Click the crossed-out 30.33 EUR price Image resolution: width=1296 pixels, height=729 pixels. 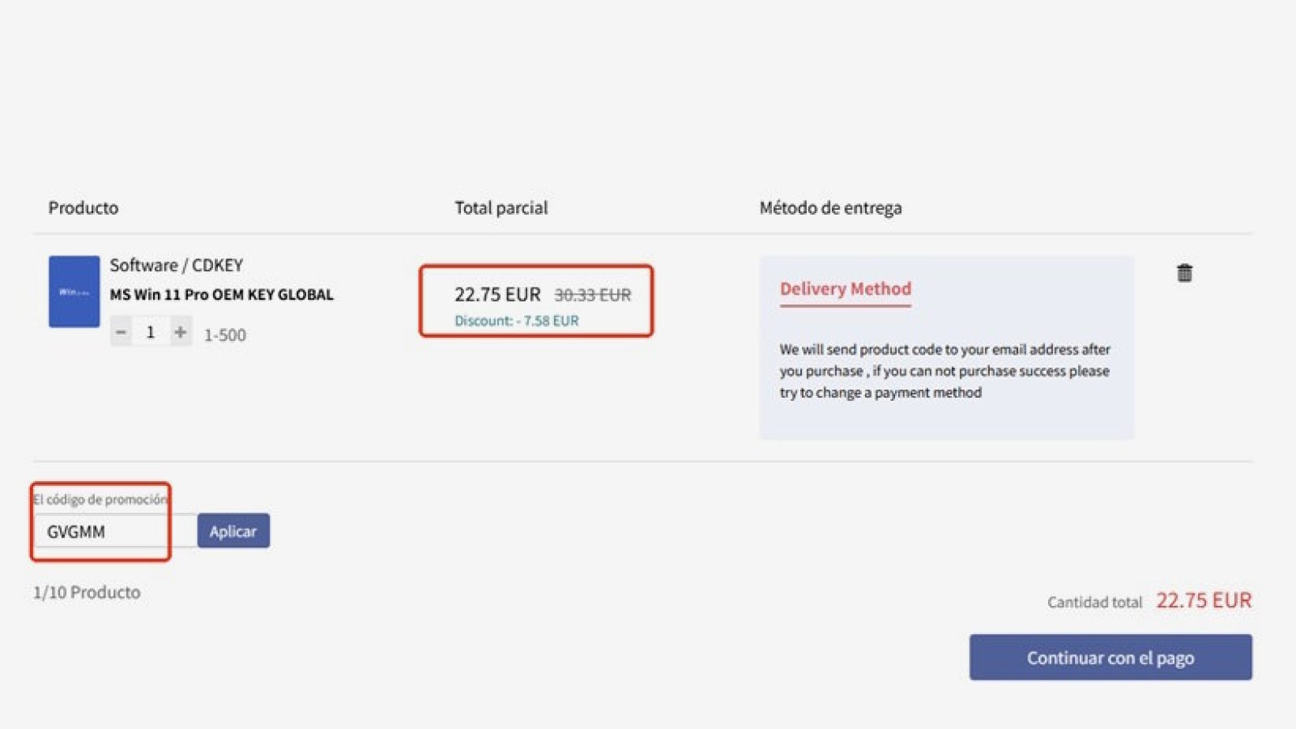click(592, 296)
